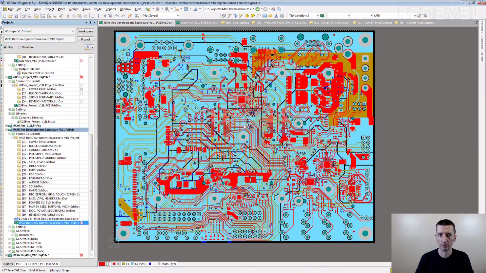The width and height of the screenshot is (486, 273).
Task: Select the Place Arc tool
Action: pyautogui.click(x=258, y=16)
